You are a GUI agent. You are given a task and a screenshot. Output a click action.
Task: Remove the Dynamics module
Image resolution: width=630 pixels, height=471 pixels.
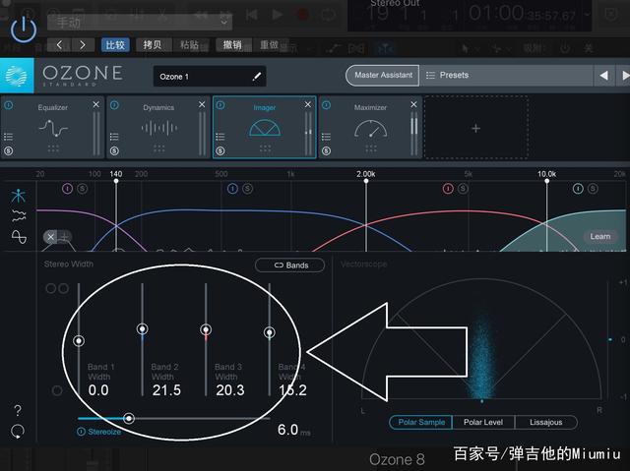(202, 104)
